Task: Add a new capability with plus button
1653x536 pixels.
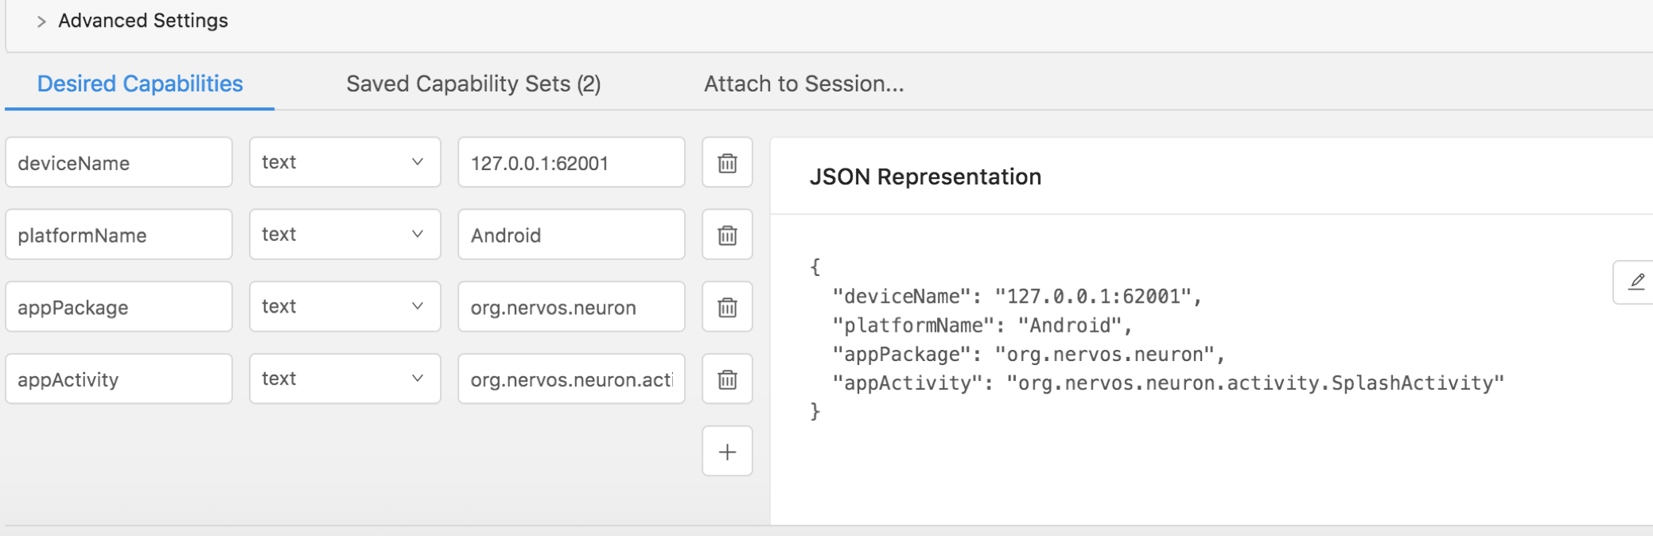Action: tap(727, 452)
